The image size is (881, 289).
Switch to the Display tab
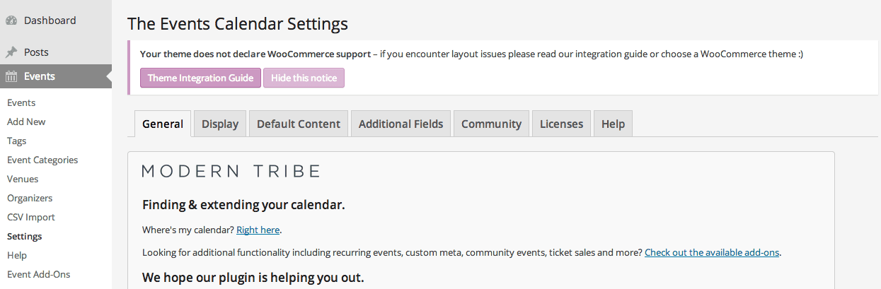pos(220,124)
